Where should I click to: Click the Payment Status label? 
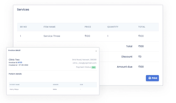click(83, 67)
